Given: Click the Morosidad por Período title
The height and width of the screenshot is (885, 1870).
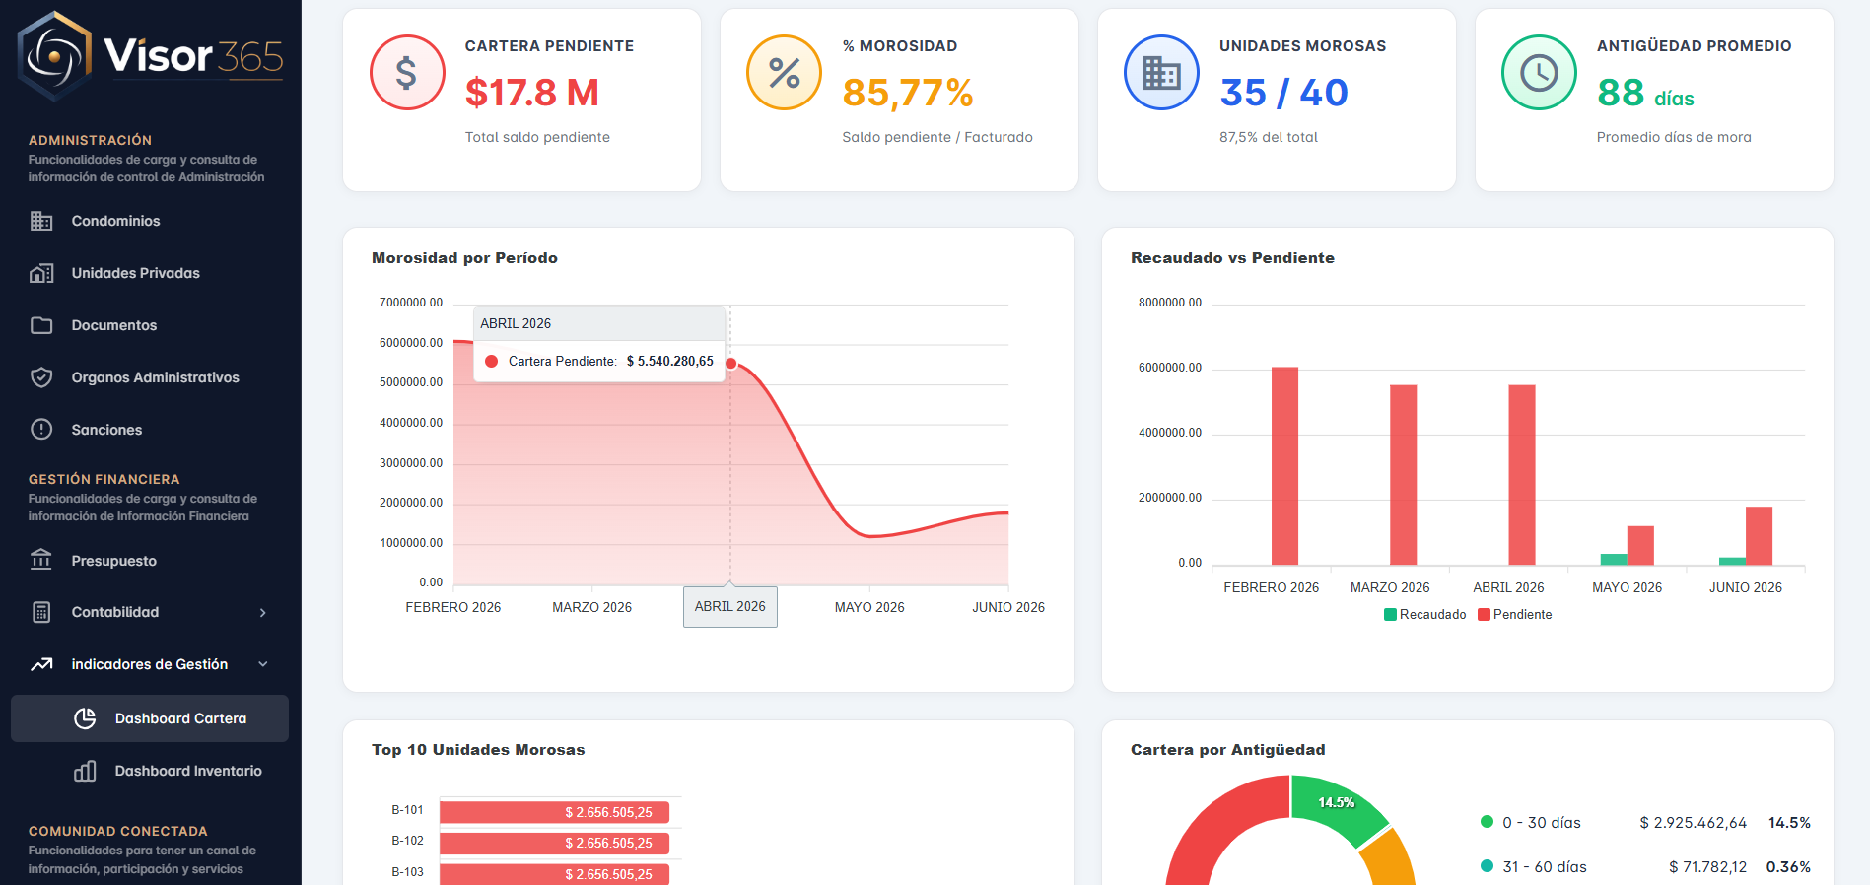Looking at the screenshot, I should coord(464,258).
